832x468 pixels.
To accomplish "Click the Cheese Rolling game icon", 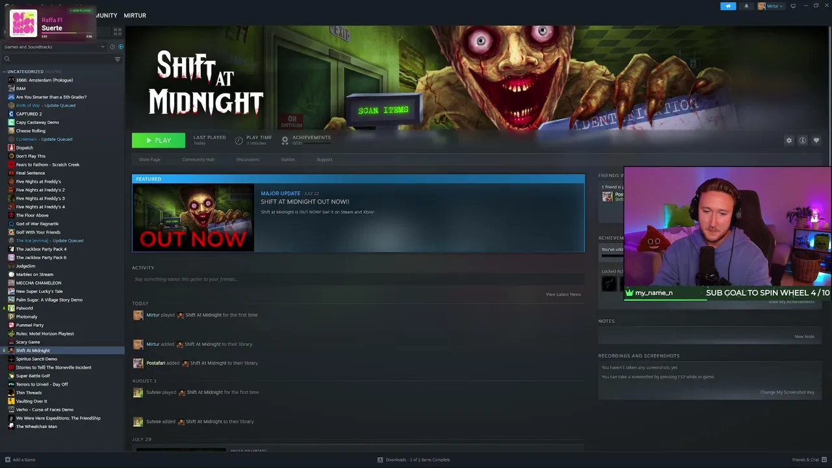I will (11, 131).
